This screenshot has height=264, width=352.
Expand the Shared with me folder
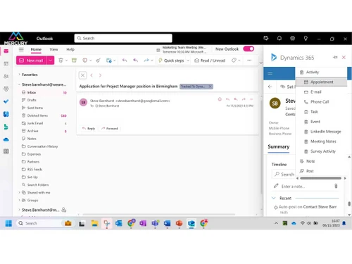[19, 192]
